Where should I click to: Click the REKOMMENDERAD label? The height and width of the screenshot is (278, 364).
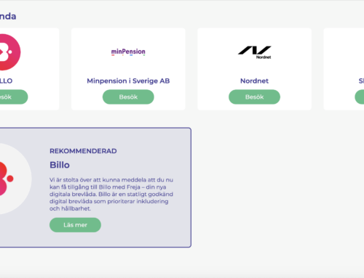tap(83, 151)
